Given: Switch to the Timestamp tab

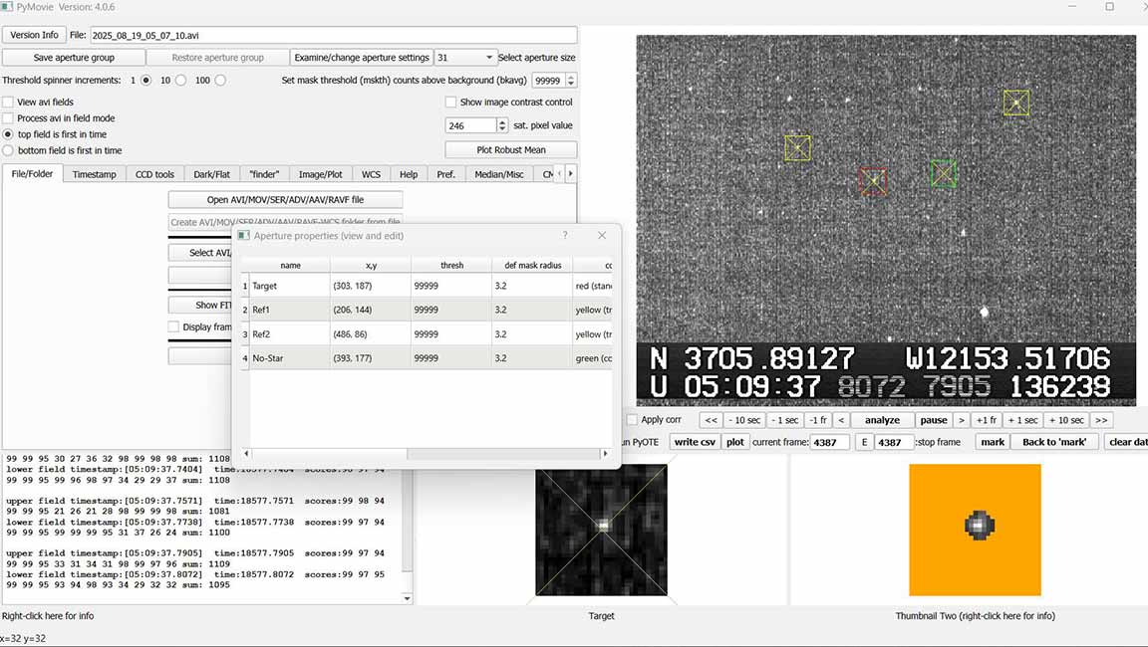Looking at the screenshot, I should click(94, 174).
